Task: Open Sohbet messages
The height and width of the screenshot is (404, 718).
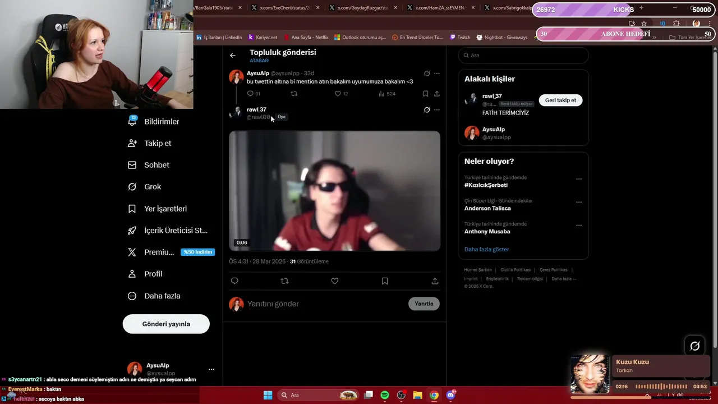Action: point(149,165)
